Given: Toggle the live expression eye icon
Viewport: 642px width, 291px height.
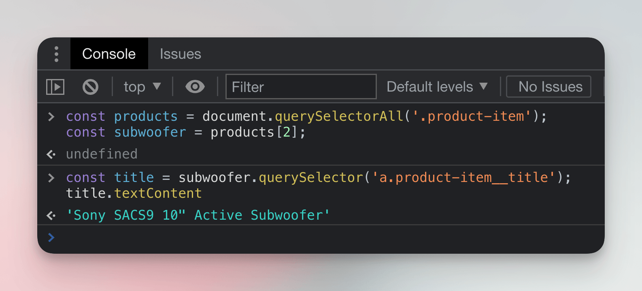Looking at the screenshot, I should coord(195,87).
